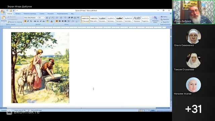
Task: Open the Вид tab
Action: point(72,14)
